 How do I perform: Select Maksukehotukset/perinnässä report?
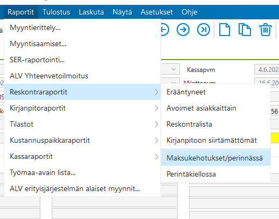pyautogui.click(x=216, y=158)
